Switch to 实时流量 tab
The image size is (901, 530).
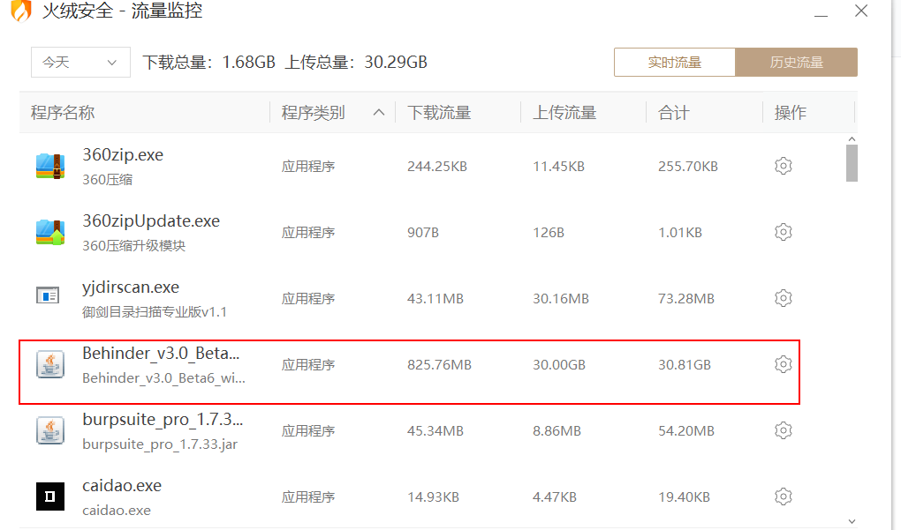(675, 62)
